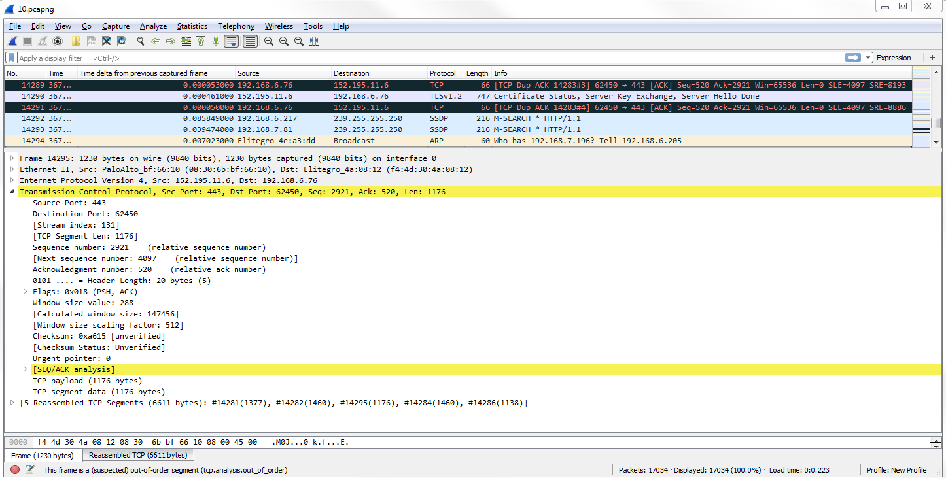Switch to the Reassembled TCP tab

pos(138,455)
